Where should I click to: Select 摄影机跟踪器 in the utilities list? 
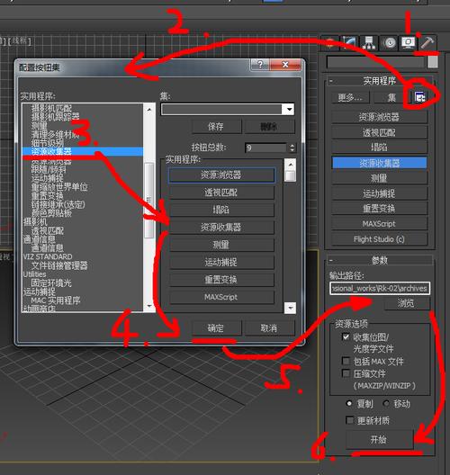coord(56,116)
